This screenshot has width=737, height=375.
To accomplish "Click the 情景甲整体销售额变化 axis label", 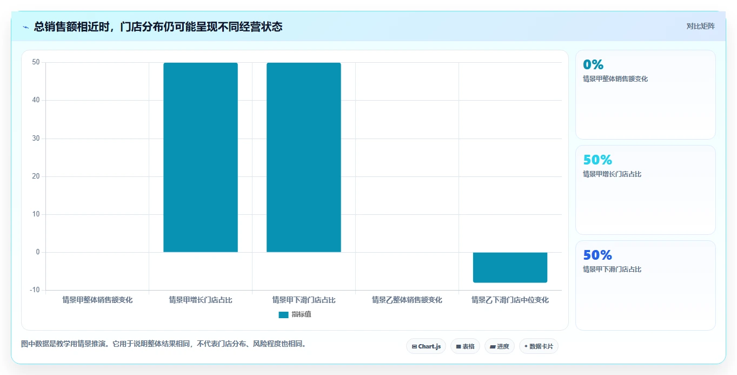I will 97,300.
